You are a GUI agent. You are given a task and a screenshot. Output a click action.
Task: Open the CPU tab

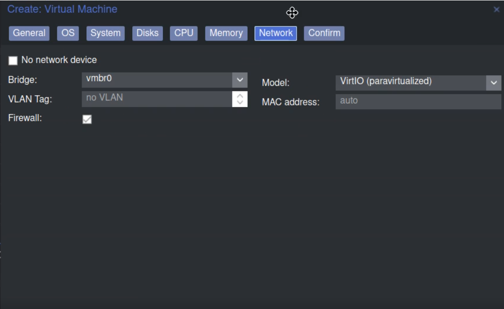point(184,33)
